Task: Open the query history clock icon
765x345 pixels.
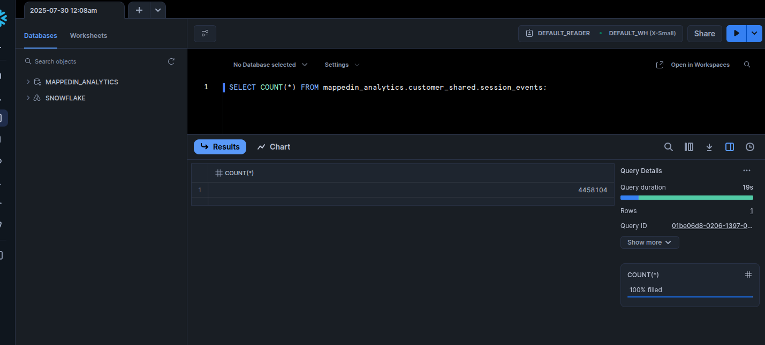Action: pos(750,147)
